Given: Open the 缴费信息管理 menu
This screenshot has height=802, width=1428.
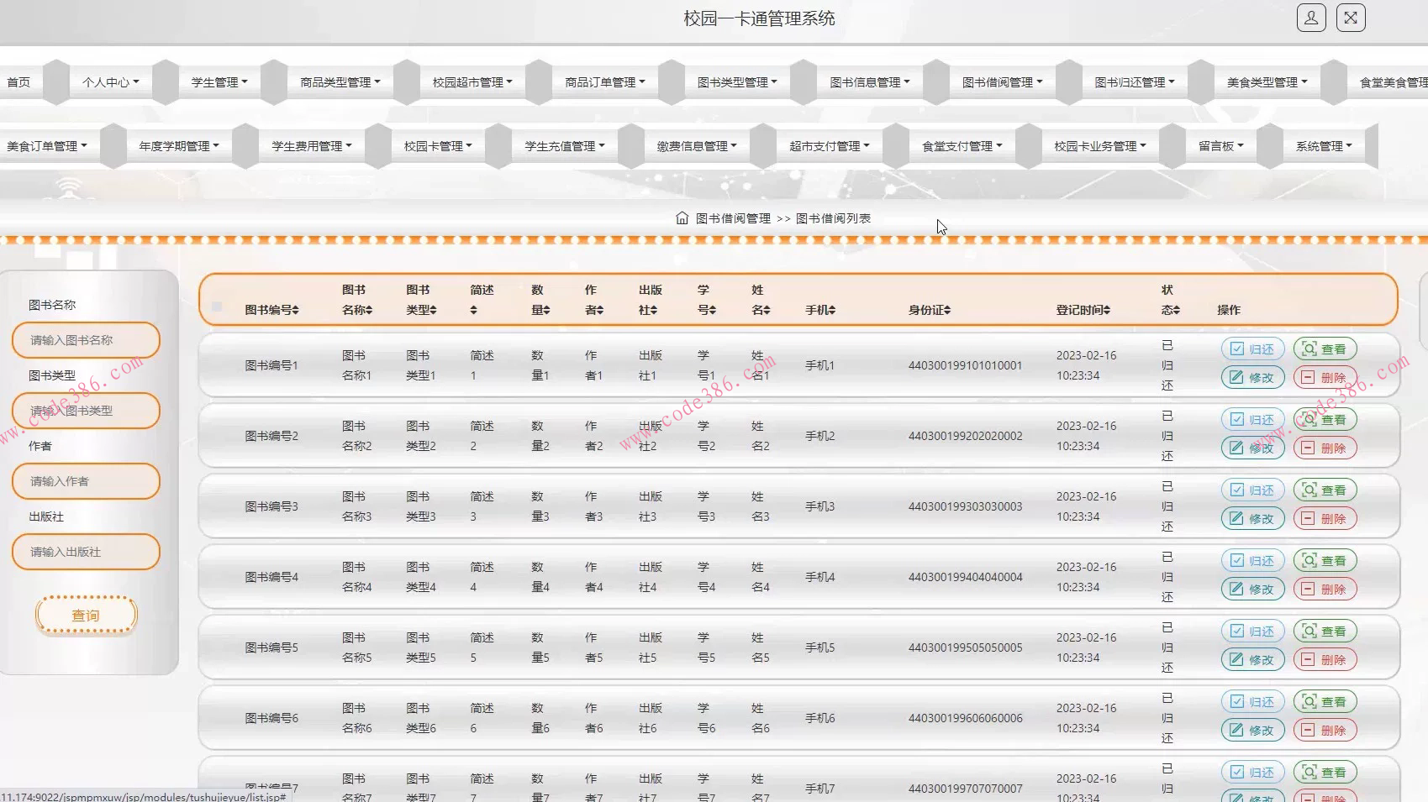Looking at the screenshot, I should [x=697, y=146].
